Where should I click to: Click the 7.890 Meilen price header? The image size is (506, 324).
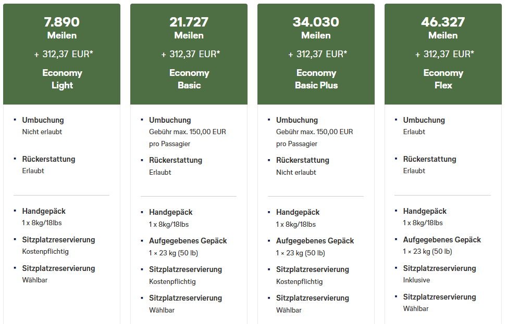[61, 28]
